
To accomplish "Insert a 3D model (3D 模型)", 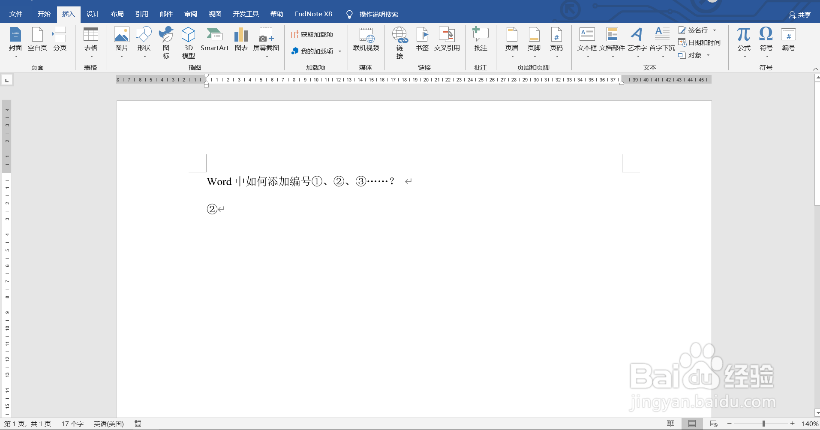I will [189, 42].
